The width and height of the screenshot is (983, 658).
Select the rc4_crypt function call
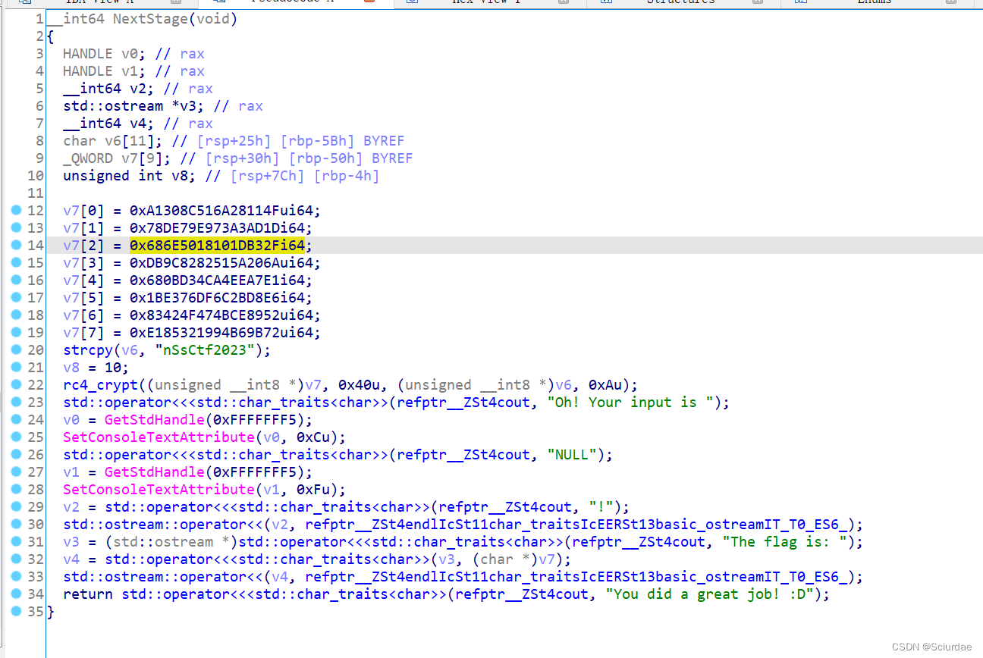(99, 384)
